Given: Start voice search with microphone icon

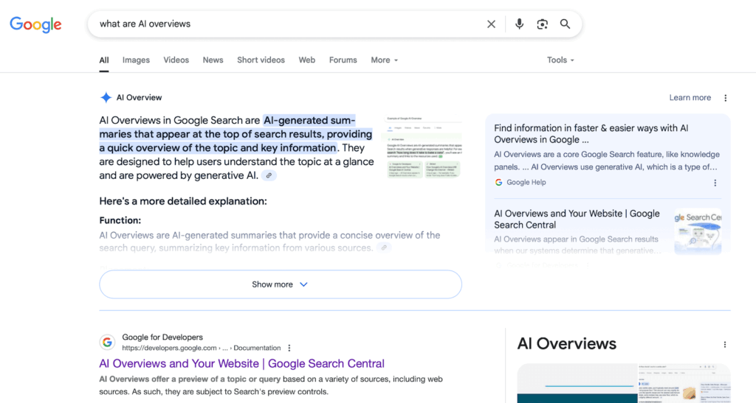Looking at the screenshot, I should (x=519, y=24).
